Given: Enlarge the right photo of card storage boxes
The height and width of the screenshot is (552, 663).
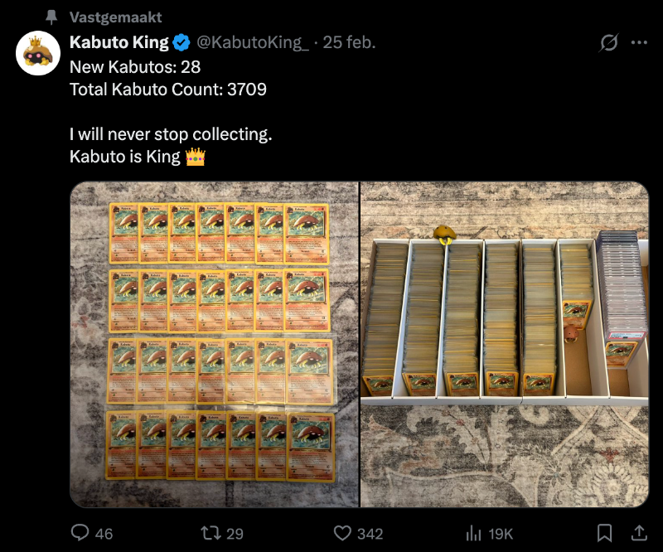Looking at the screenshot, I should point(505,344).
